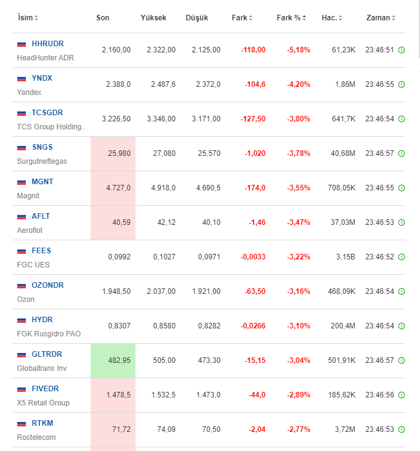Click the Russian flag icon beside HHRUDR
Screen dimensions: 420x451
(x=22, y=44)
